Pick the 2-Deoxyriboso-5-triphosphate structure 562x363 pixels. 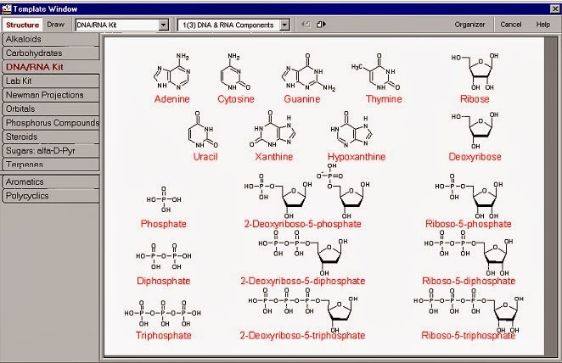click(303, 310)
